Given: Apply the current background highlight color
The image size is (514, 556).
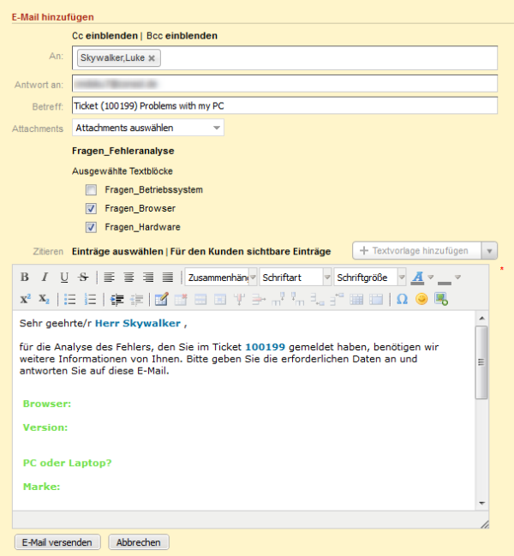Looking at the screenshot, I should tap(444, 280).
